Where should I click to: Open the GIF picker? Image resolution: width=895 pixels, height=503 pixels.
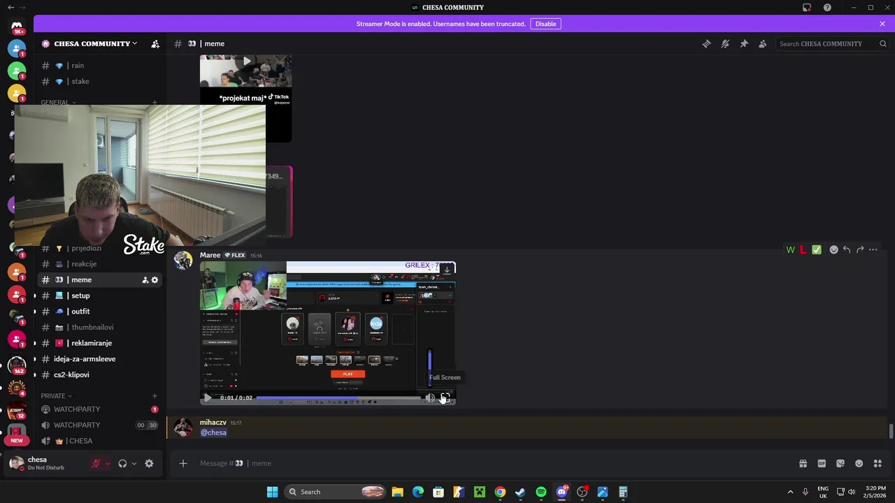pyautogui.click(x=822, y=463)
